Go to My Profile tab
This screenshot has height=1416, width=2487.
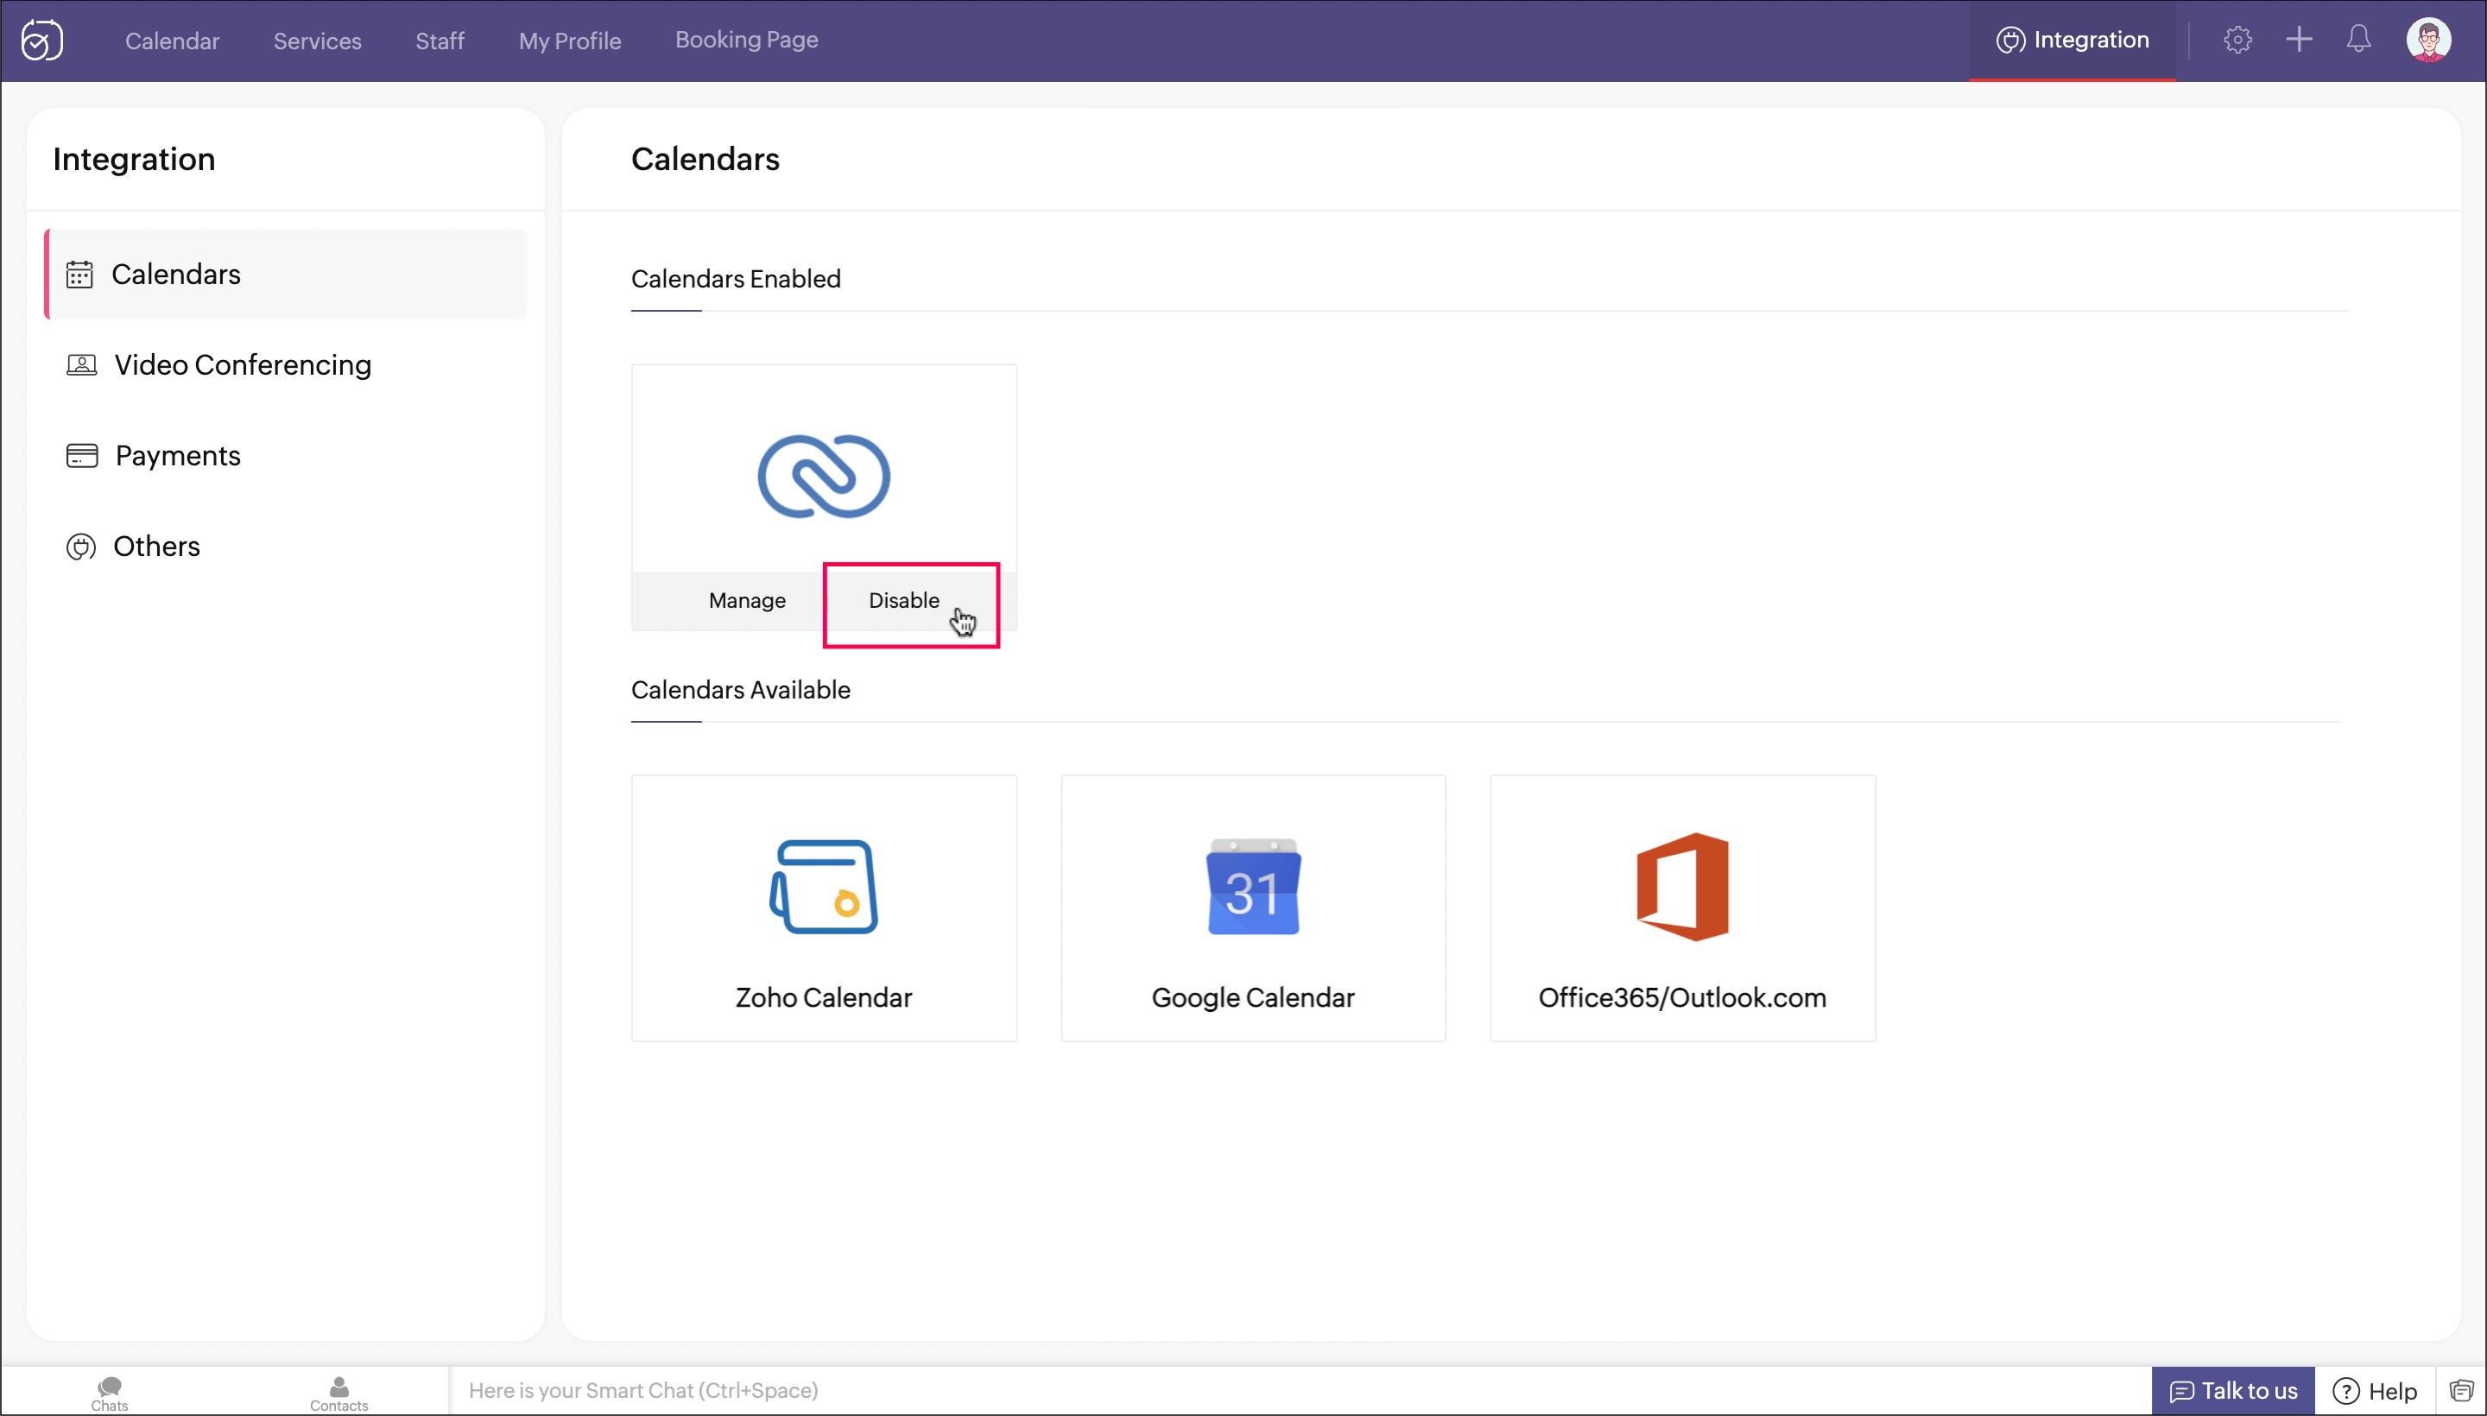pyautogui.click(x=570, y=41)
